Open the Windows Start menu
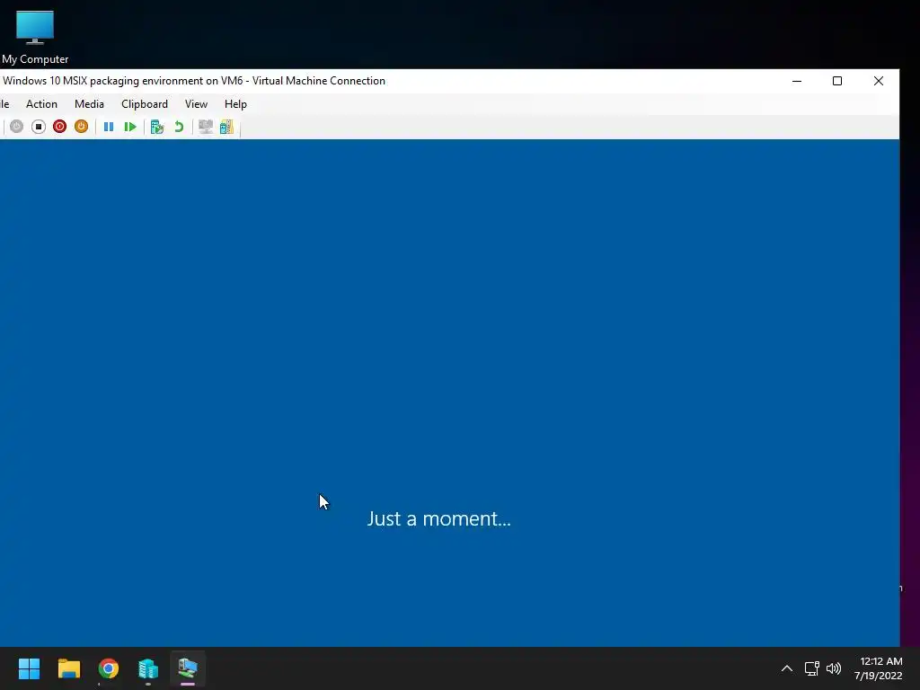 29,668
